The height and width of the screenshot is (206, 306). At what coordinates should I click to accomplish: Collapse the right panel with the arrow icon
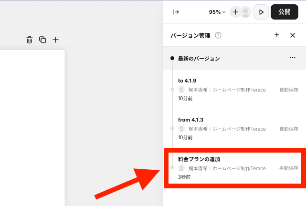[176, 12]
